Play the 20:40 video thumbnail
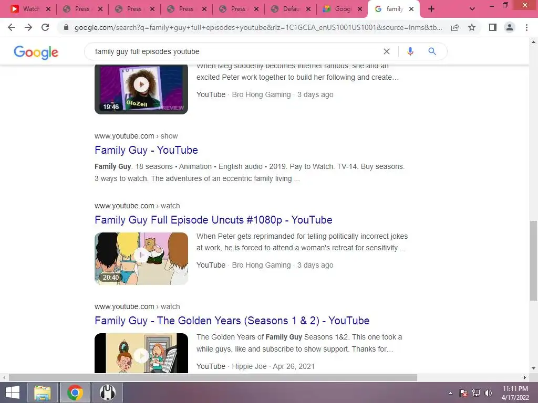Viewport: 538px width, 403px height. pos(141,258)
